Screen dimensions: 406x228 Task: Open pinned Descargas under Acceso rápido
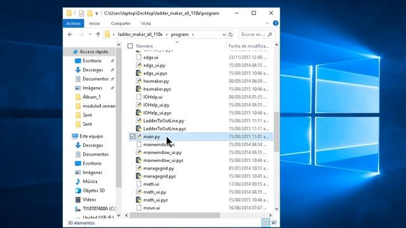coord(93,70)
